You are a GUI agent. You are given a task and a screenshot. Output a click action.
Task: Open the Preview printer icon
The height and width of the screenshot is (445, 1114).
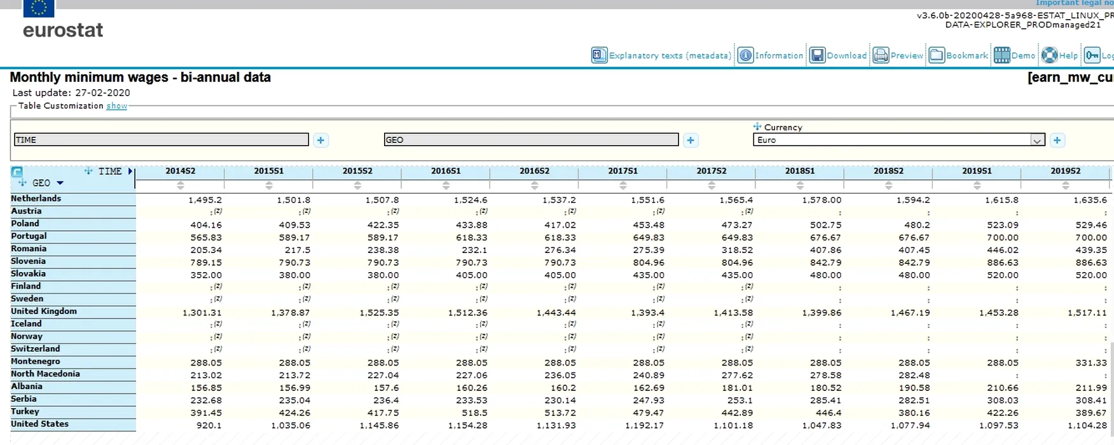tap(881, 55)
